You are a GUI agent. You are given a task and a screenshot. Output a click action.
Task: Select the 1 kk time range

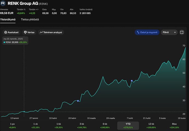[59, 126]
